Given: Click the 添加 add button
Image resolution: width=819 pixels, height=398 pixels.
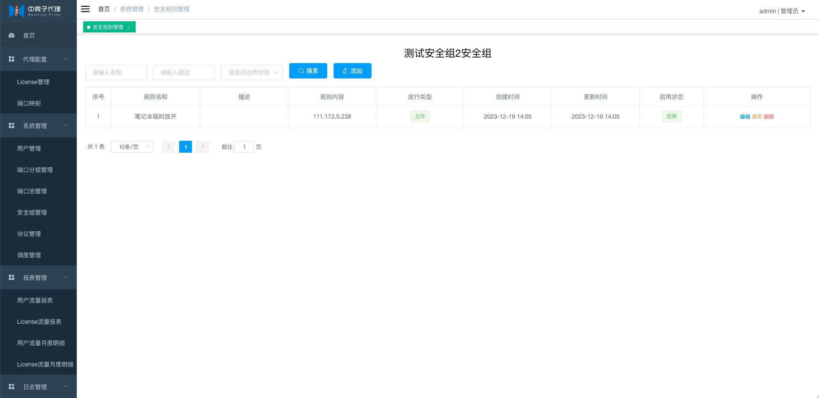Looking at the screenshot, I should (352, 71).
